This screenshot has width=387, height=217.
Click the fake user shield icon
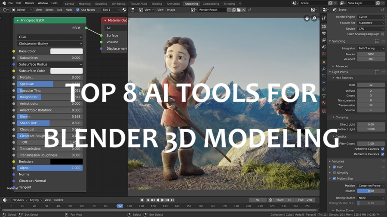click(x=229, y=10)
